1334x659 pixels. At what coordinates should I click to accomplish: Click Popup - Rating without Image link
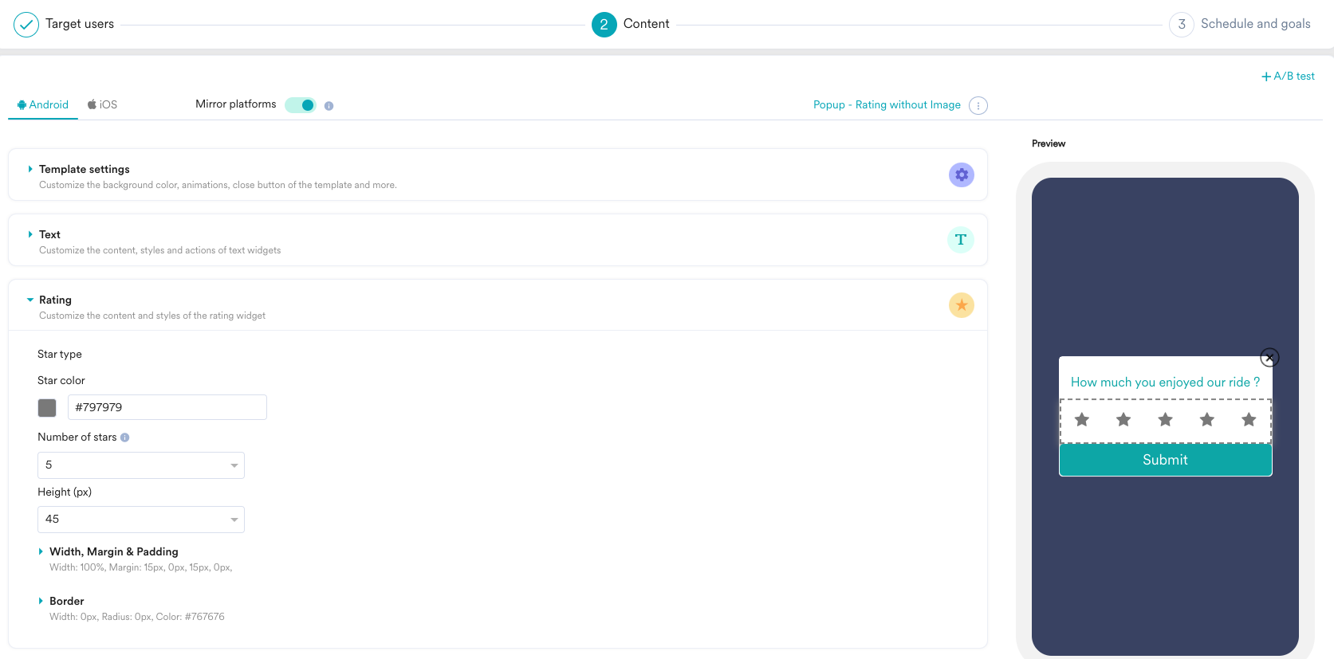point(887,104)
